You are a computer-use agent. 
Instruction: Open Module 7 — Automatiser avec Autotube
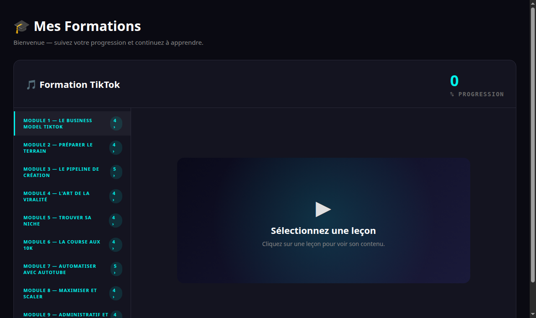click(x=72, y=269)
